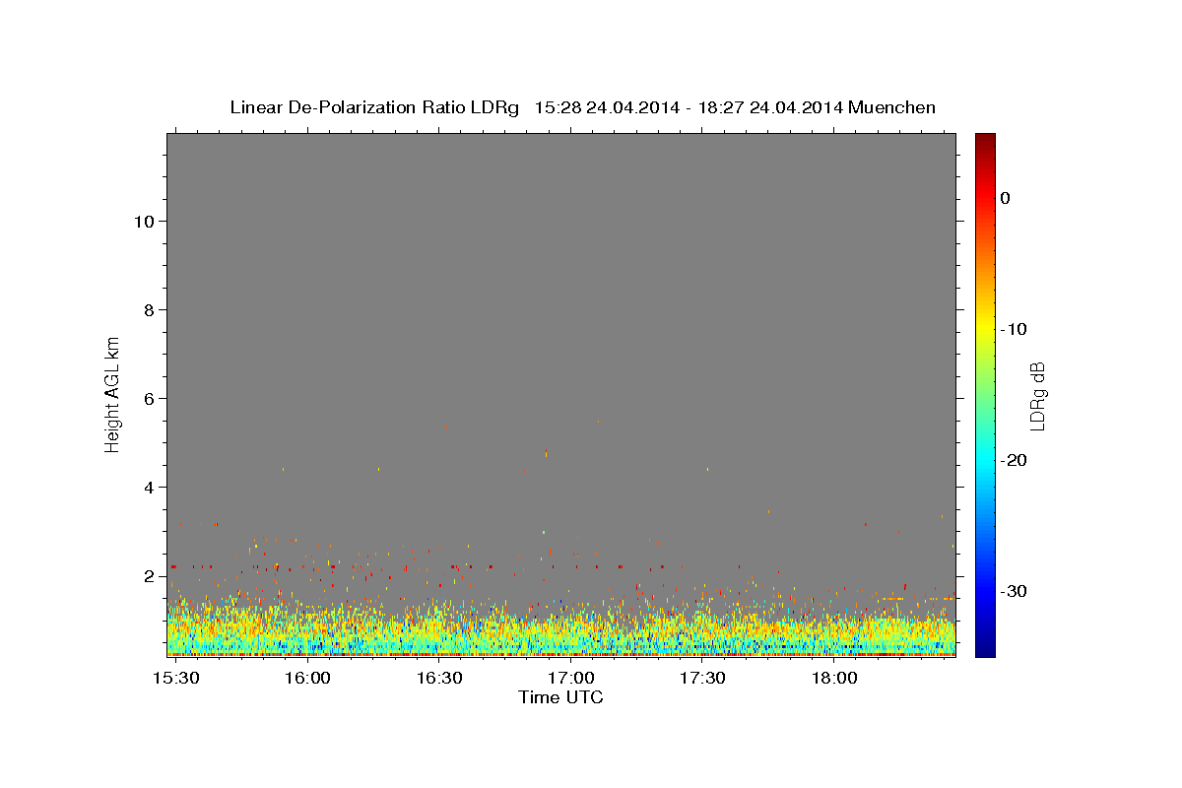Click the dark blue bottom of colorbar
This screenshot has width=1182, height=788.
pyautogui.click(x=985, y=649)
